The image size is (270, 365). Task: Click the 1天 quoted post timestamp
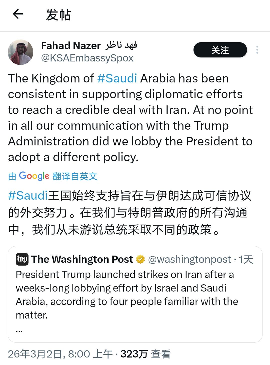click(246, 259)
